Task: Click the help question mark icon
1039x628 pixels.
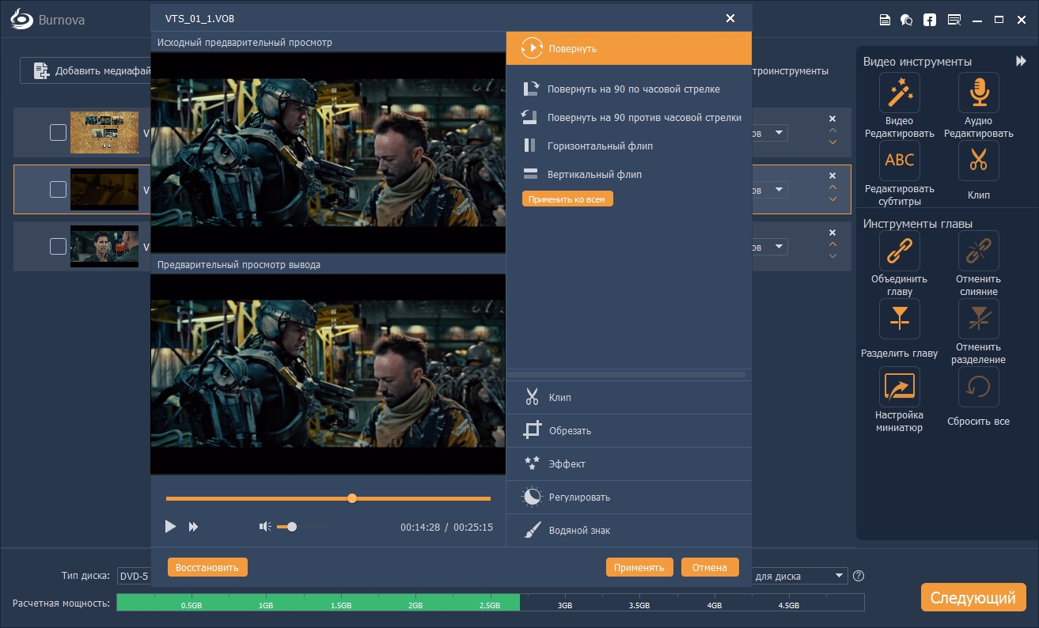Action: [859, 576]
